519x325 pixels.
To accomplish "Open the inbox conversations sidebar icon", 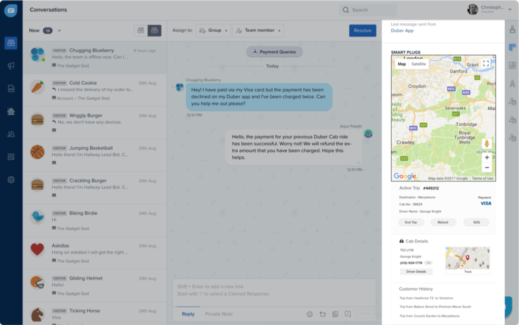I will point(11,43).
